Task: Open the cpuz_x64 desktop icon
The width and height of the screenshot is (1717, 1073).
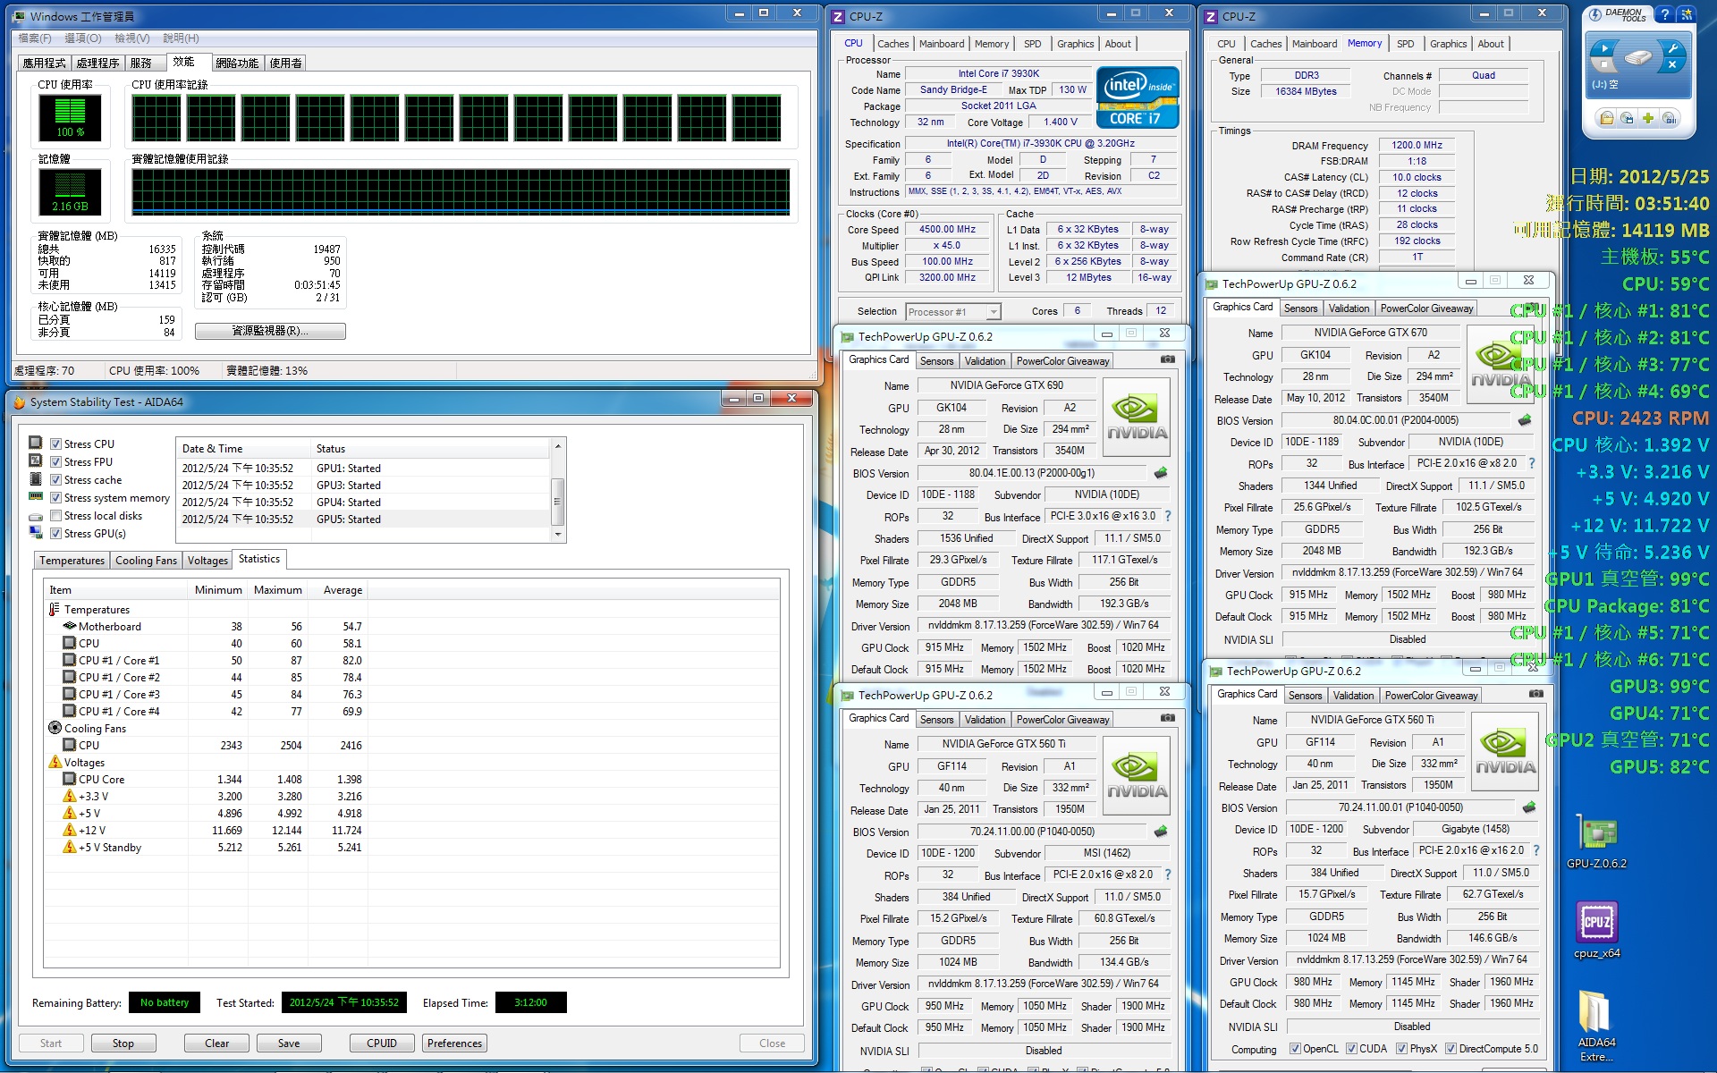Action: [1596, 930]
